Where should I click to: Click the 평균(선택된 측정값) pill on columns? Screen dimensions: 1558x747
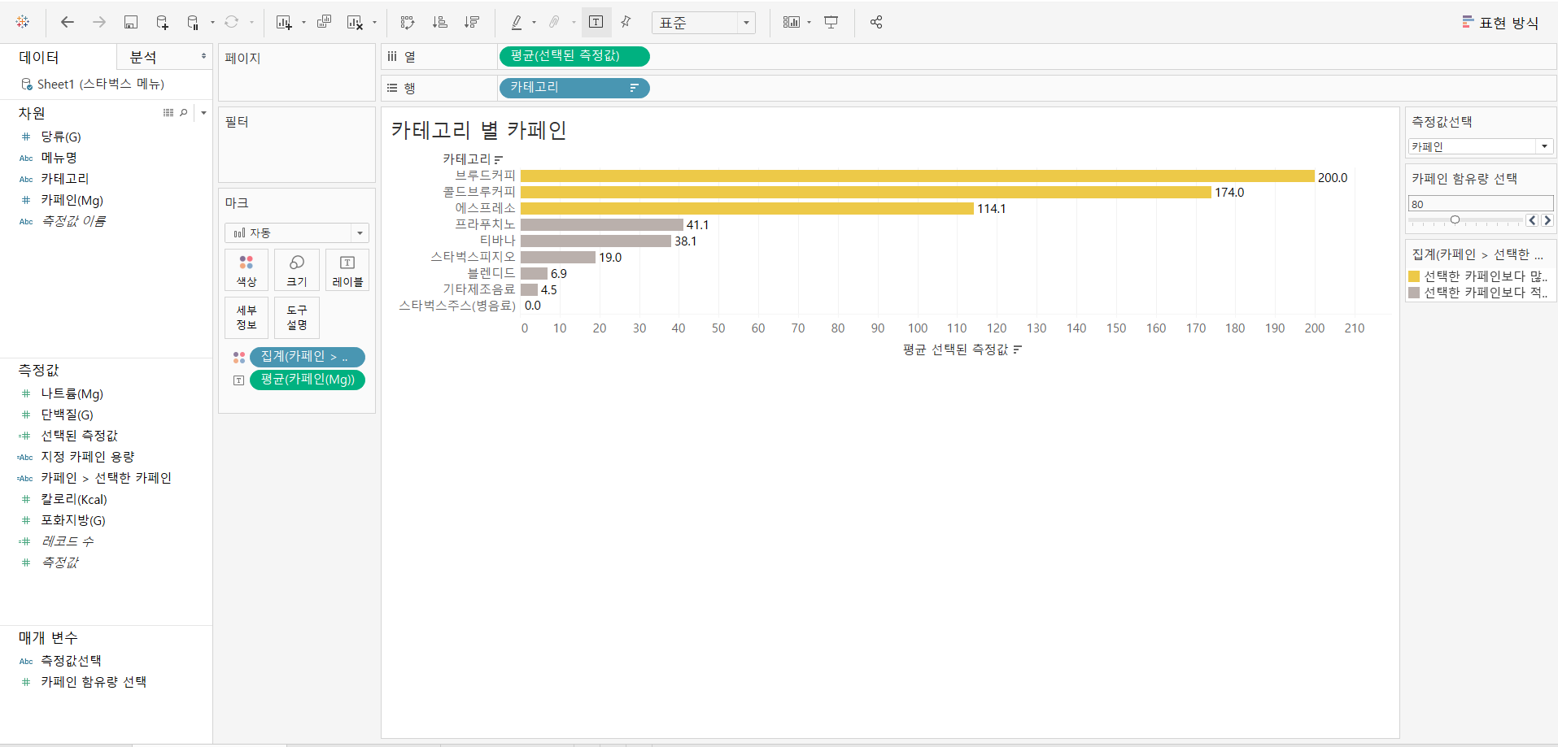pos(574,56)
